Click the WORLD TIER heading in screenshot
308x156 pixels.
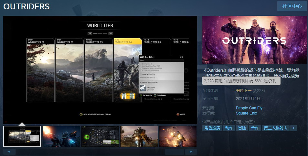click(x=100, y=26)
